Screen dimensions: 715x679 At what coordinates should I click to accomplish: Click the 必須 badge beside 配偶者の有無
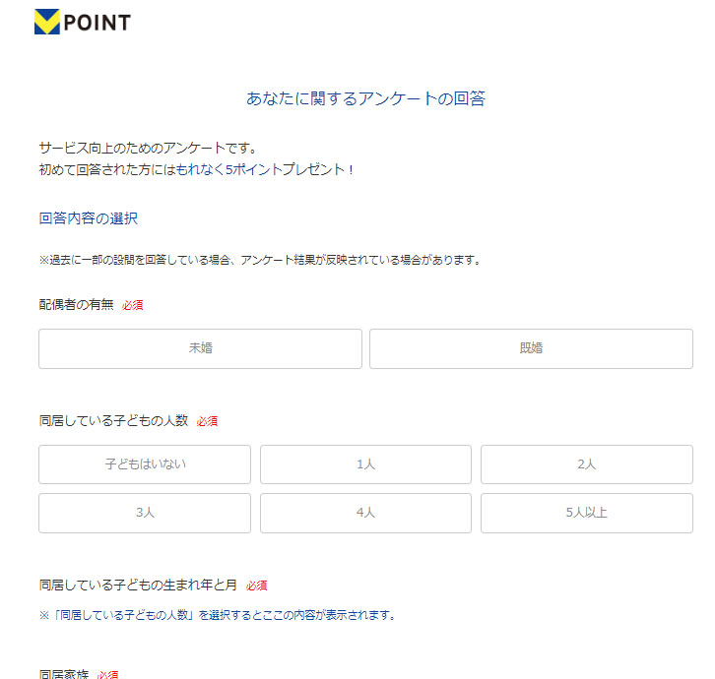pyautogui.click(x=133, y=305)
